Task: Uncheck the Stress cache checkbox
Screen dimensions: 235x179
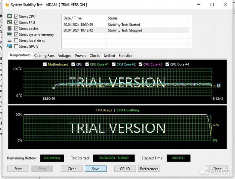Action: point(16,29)
